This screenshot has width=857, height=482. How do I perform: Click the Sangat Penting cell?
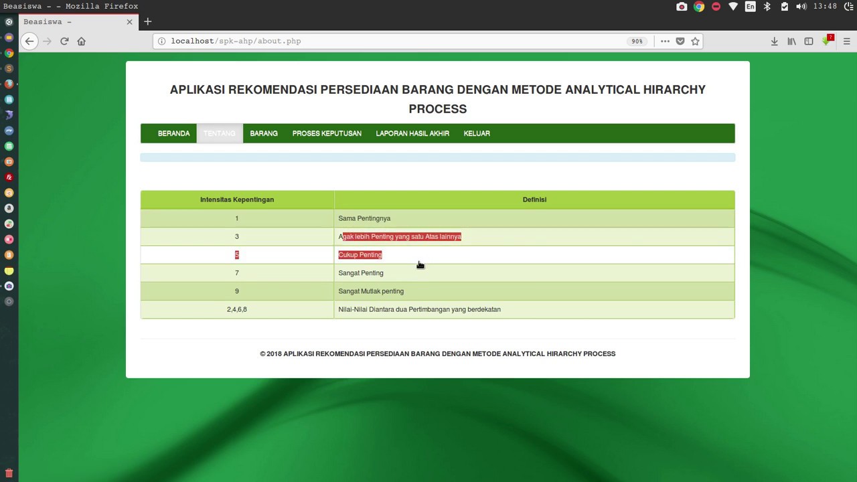[534, 272]
